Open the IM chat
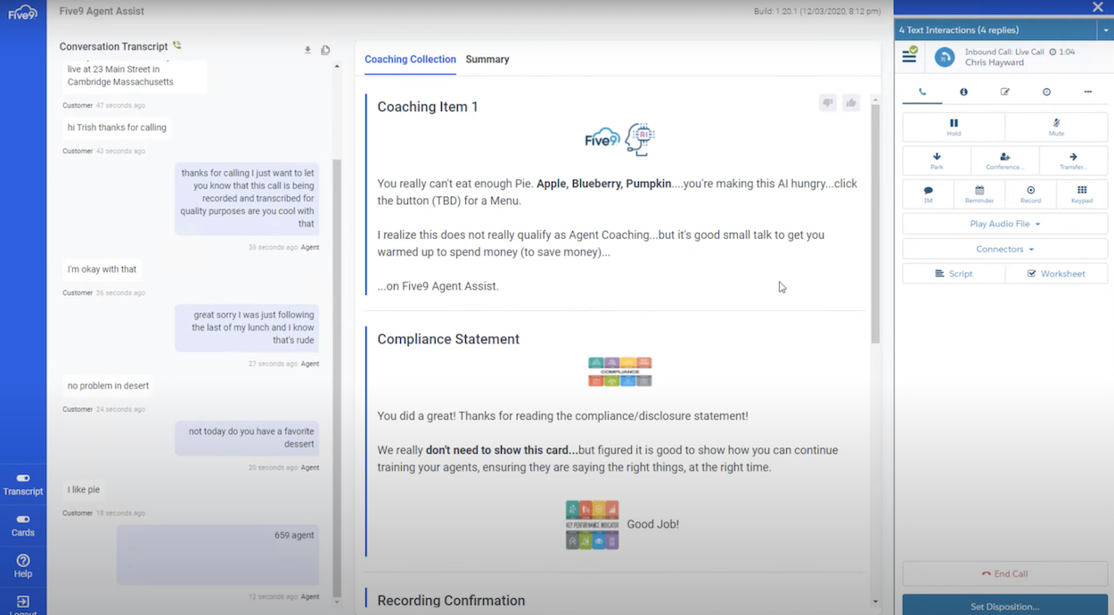Screen dimensions: 1114x615 coord(928,194)
